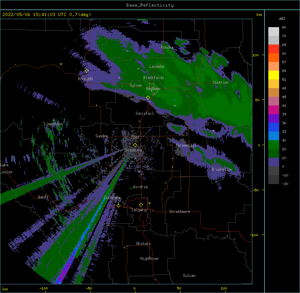
Task: Click the Cochrane label
Action: [x=112, y=198]
